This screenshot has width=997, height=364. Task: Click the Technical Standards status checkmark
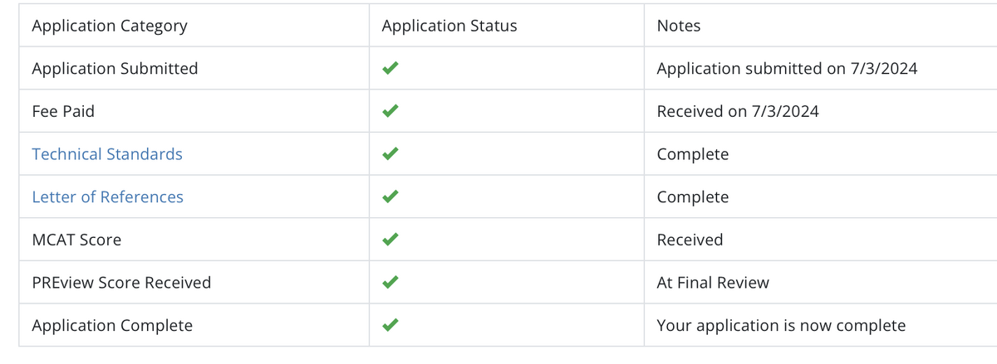(390, 154)
